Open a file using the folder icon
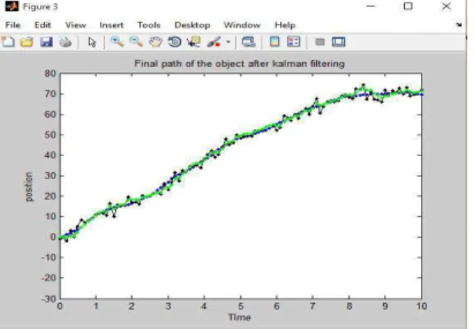 coord(27,42)
